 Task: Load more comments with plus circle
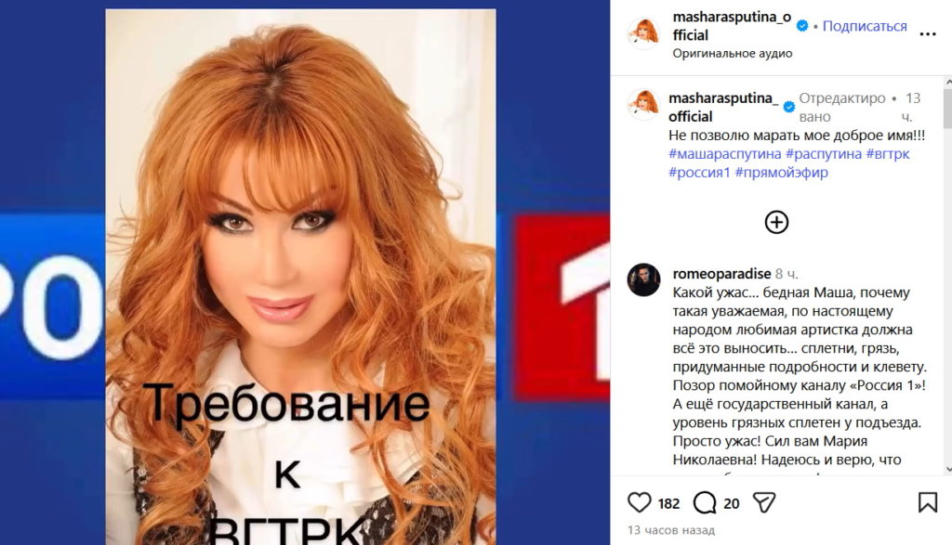(776, 222)
